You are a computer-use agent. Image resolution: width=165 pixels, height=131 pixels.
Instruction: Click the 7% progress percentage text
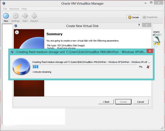(141, 67)
